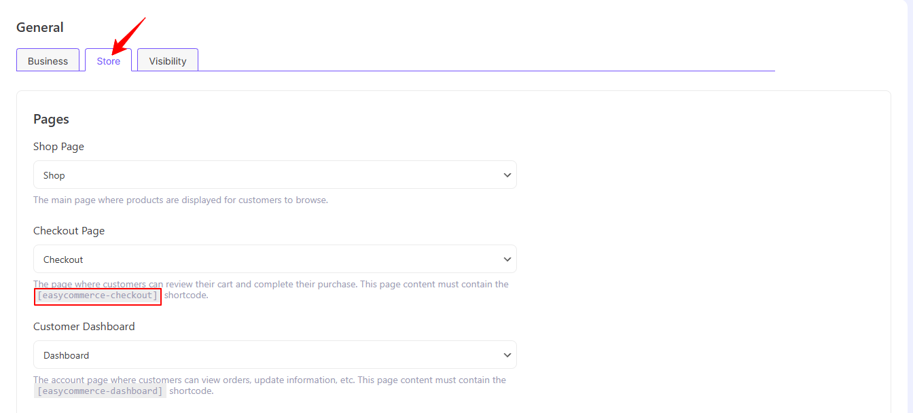Click the account page description text
The image size is (913, 413).
click(270, 380)
